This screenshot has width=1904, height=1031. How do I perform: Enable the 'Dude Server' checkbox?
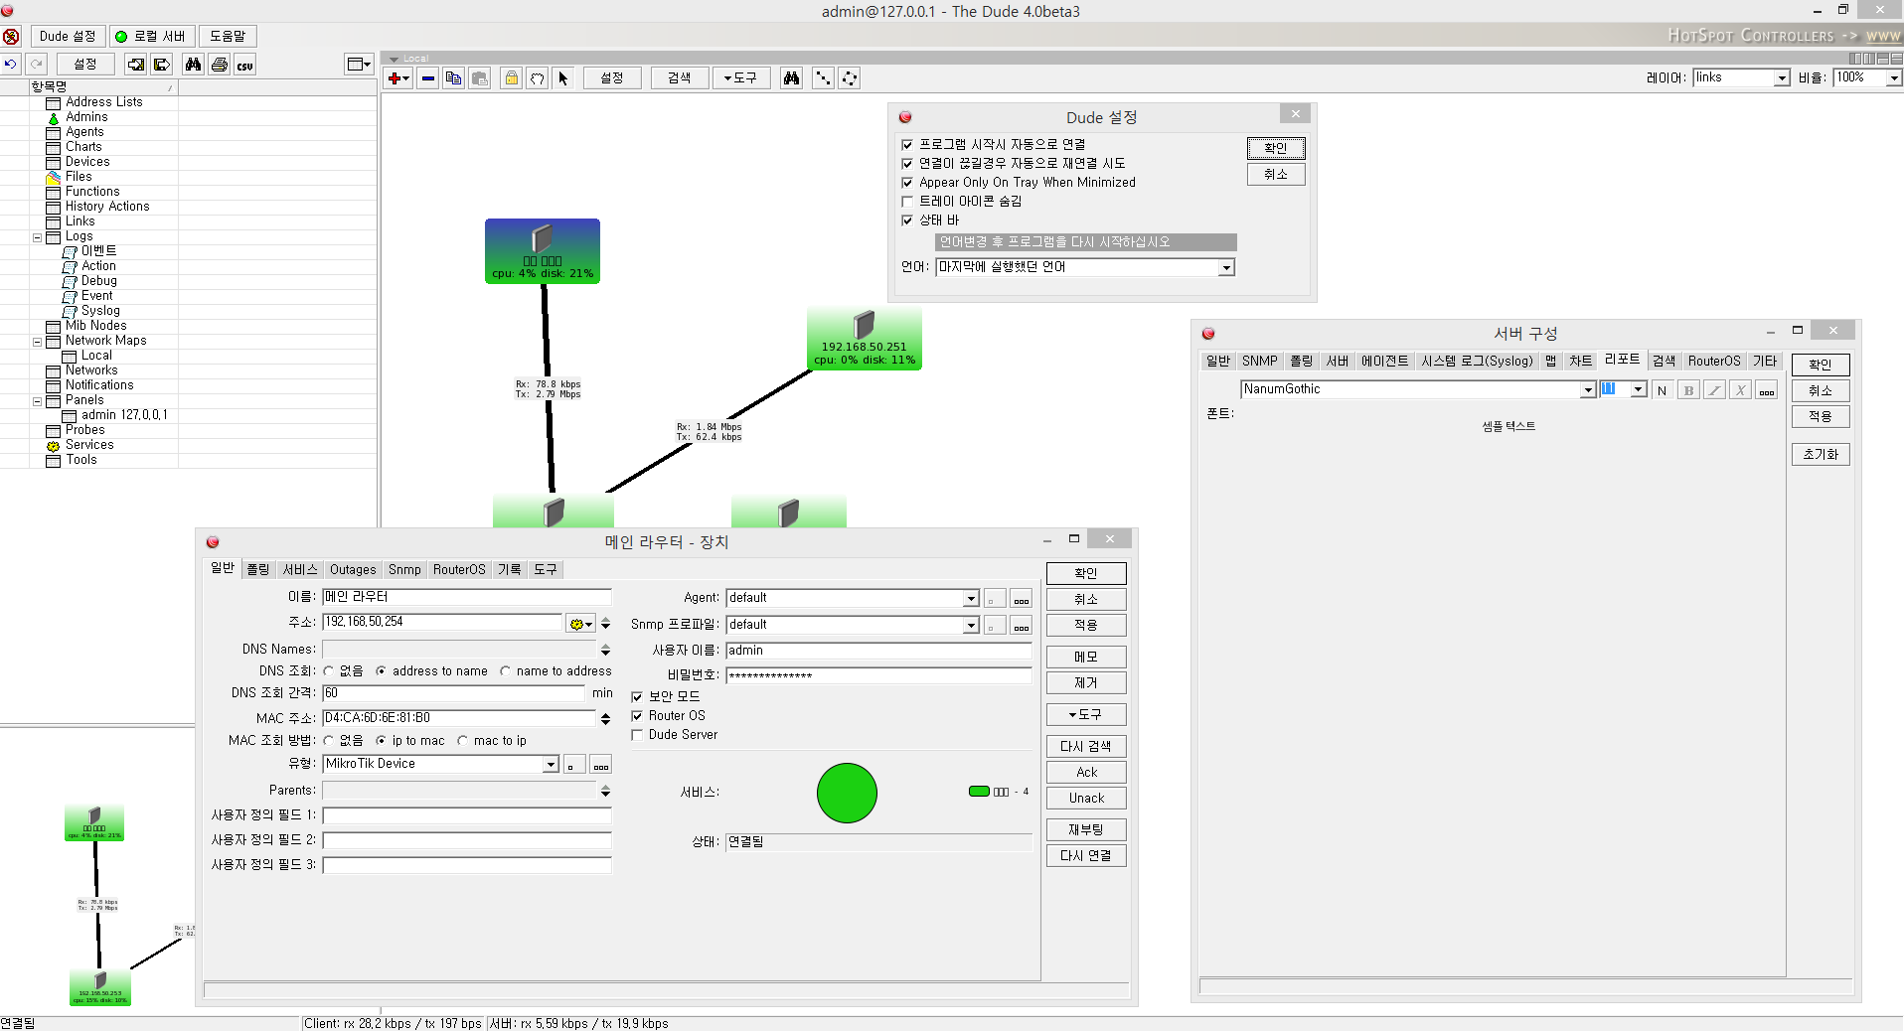tap(637, 735)
